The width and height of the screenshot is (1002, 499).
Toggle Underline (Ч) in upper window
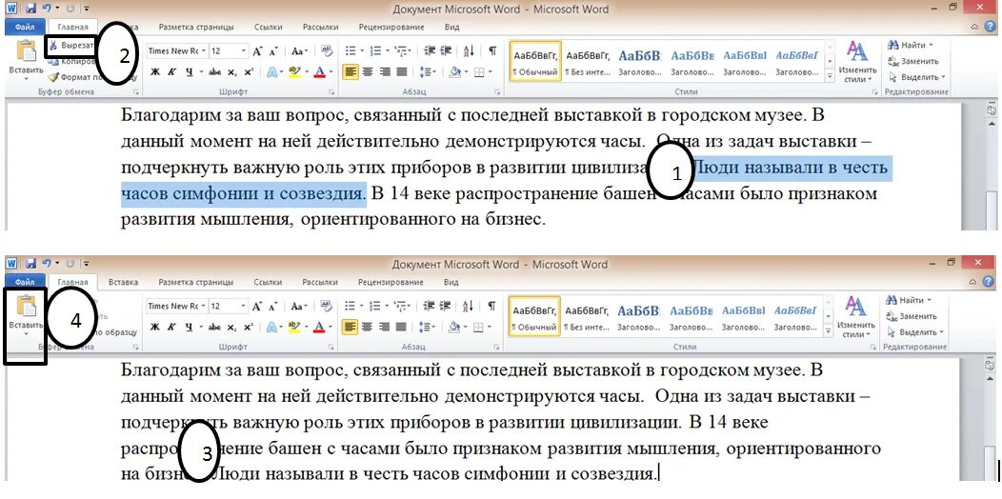point(190,72)
